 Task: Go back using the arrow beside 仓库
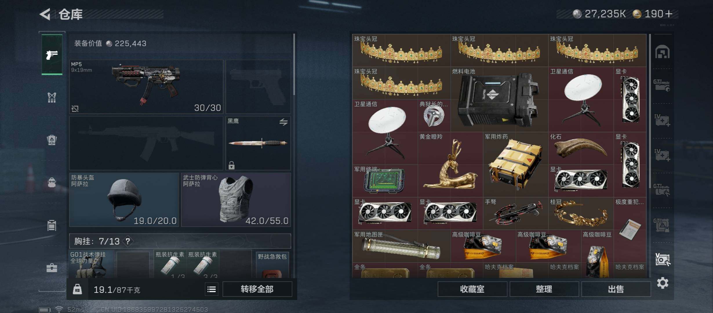tap(45, 14)
